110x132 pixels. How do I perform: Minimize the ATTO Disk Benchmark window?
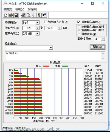(x=82, y=4)
